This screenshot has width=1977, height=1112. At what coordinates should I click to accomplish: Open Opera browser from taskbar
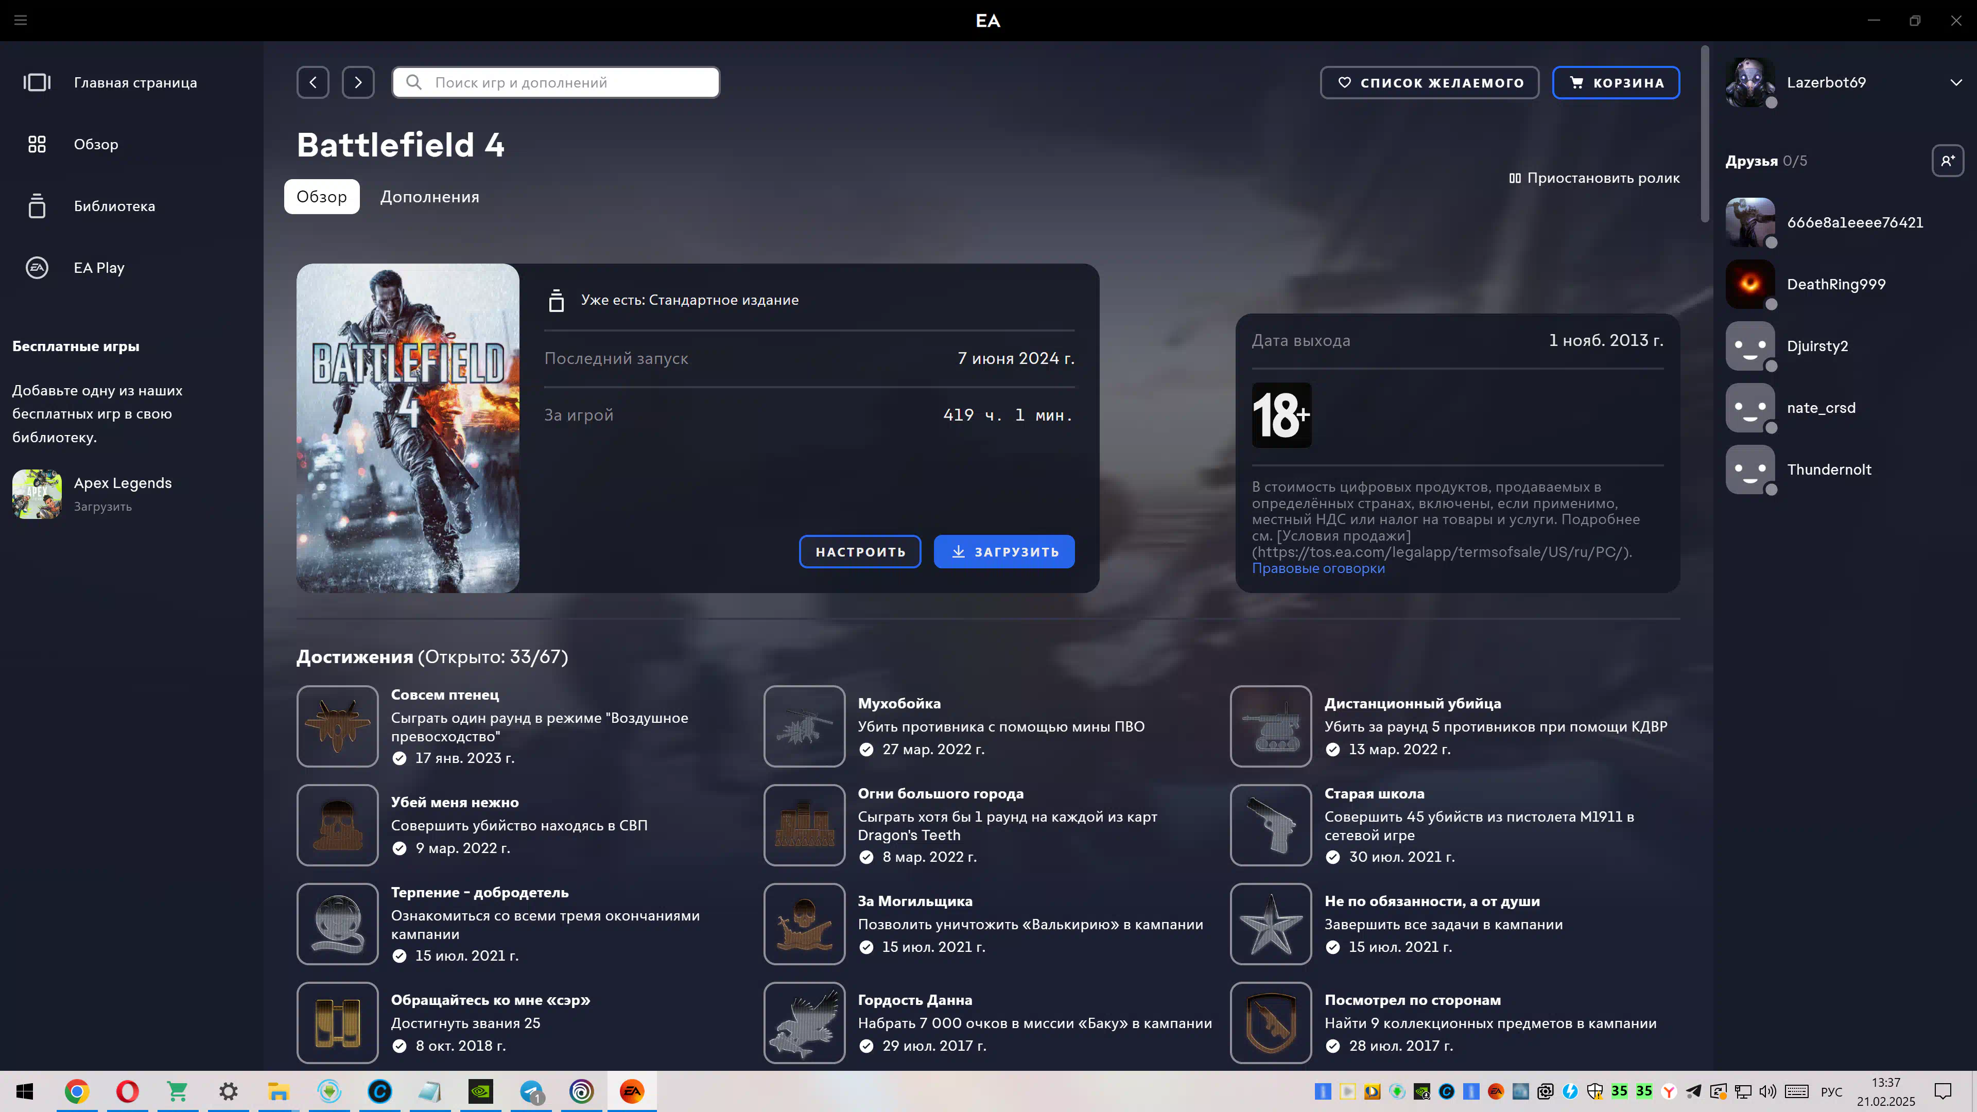pos(127,1091)
